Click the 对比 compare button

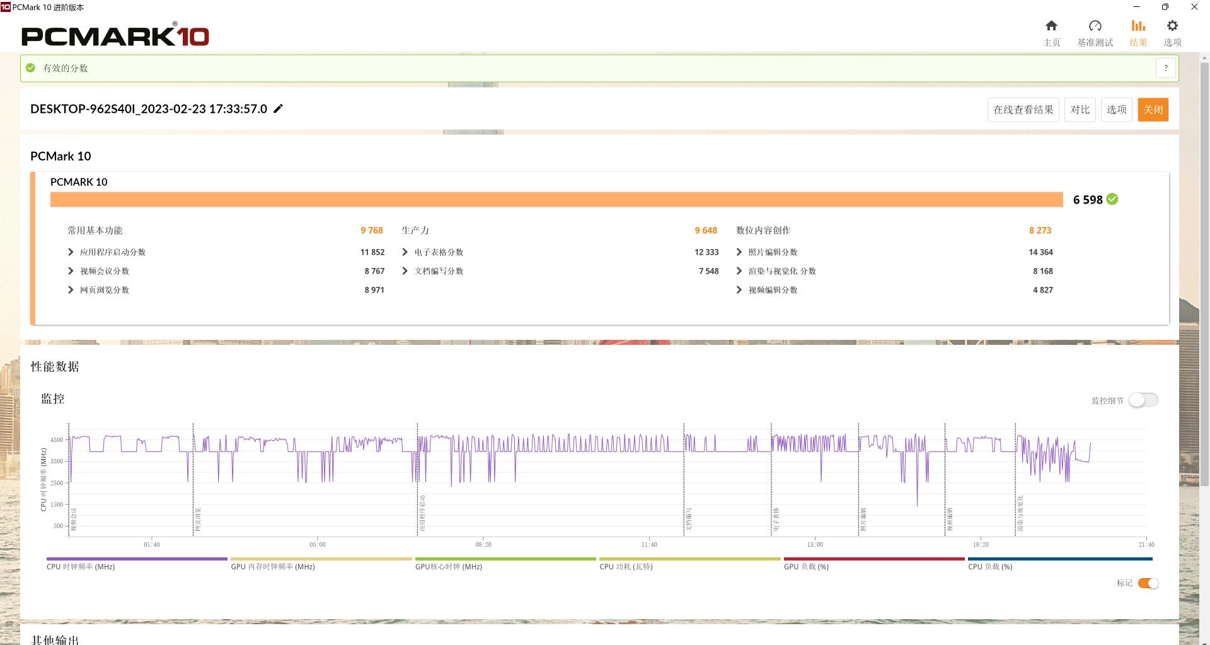coord(1080,110)
